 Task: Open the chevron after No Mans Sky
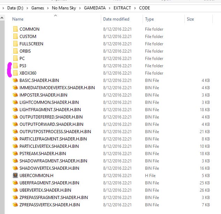pos(80,8)
